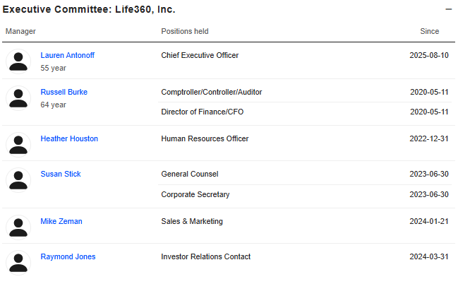Image resolution: width=458 pixels, height=284 pixels.
Task: Open Russell Burke's profile link
Action: coord(64,92)
